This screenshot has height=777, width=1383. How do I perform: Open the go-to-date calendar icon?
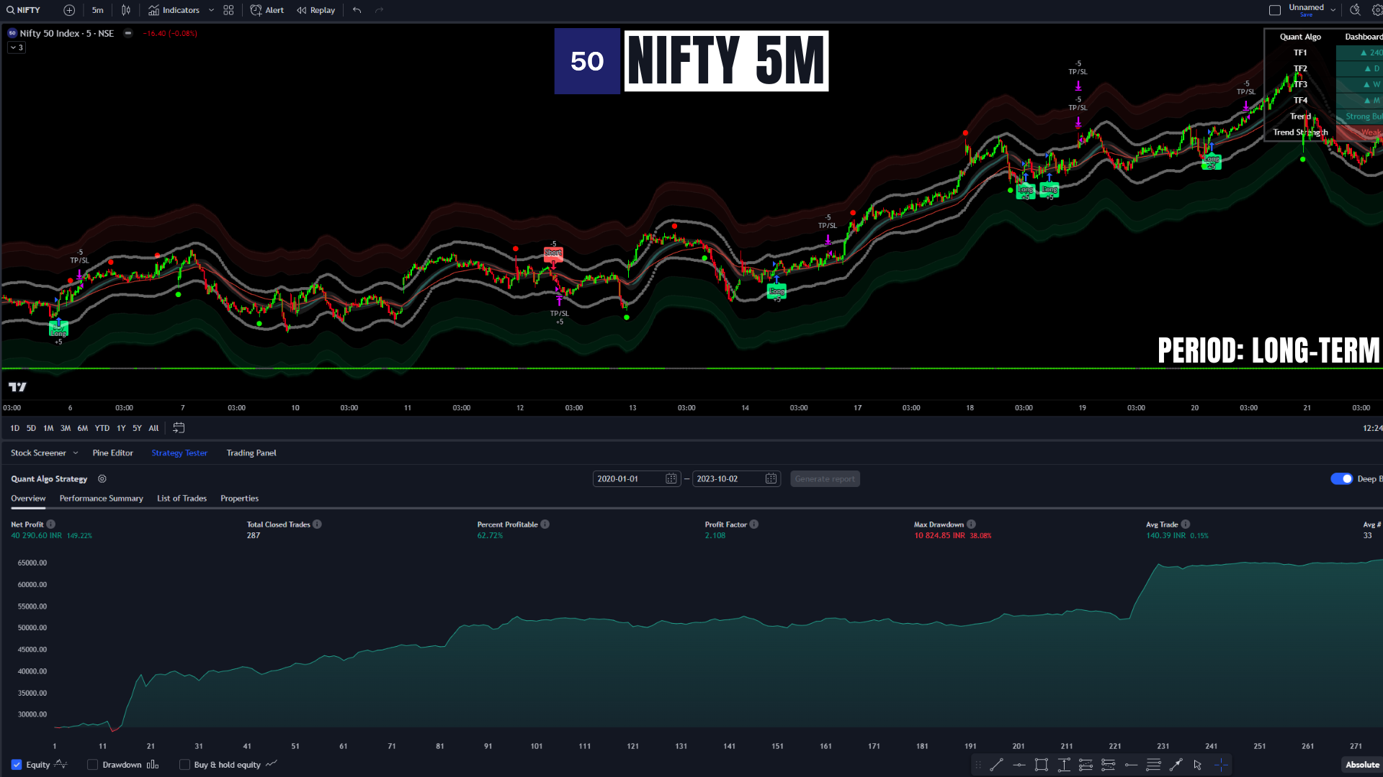[x=179, y=428]
